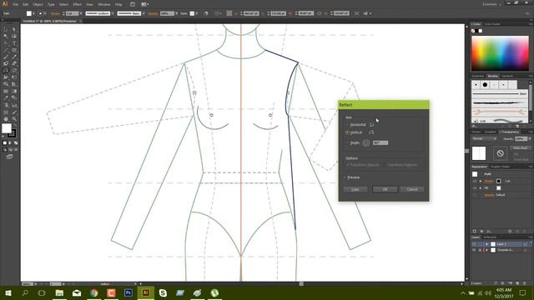The height and width of the screenshot is (300, 534).
Task: Select Horizontal axis radio button
Action: [347, 125]
